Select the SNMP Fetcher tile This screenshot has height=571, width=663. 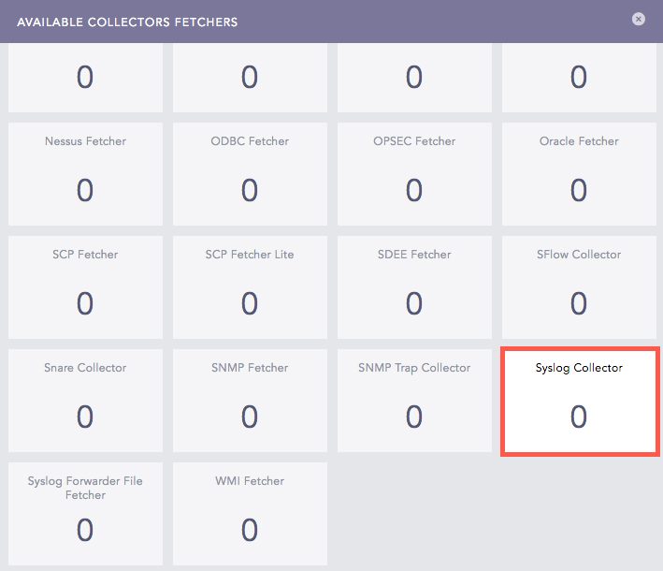click(250, 401)
